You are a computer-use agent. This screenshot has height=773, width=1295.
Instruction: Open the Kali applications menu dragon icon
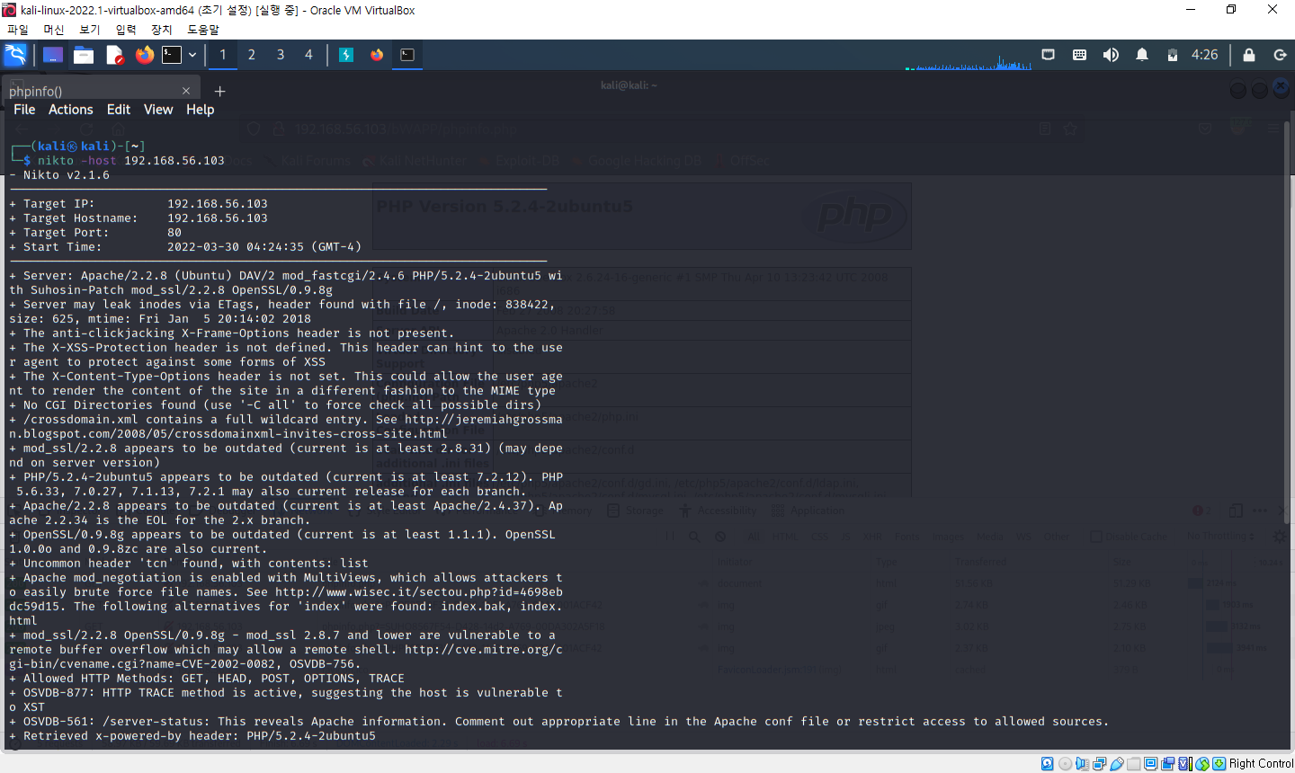(x=15, y=55)
